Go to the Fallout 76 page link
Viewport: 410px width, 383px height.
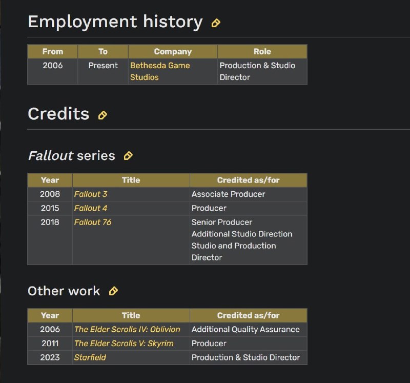(x=93, y=222)
